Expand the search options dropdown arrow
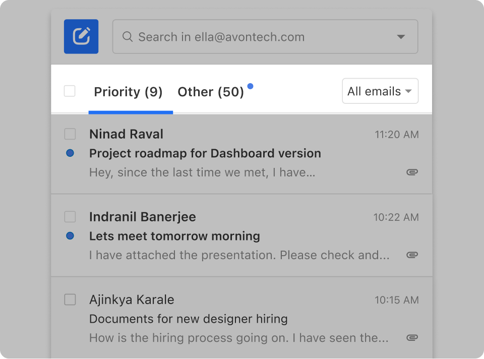The image size is (484, 359). (x=400, y=36)
